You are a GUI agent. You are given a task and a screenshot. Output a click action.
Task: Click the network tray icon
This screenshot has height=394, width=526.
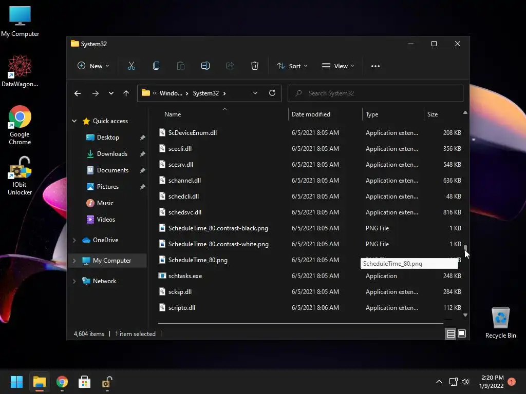(x=453, y=382)
